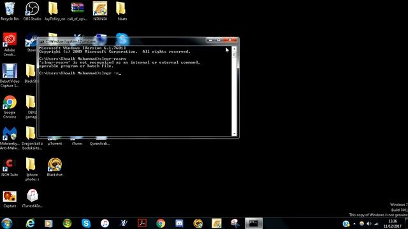The height and width of the screenshot is (229, 408).
Task: Click the media player taskbar icon beside Internet Explorer
Action: tap(48, 223)
